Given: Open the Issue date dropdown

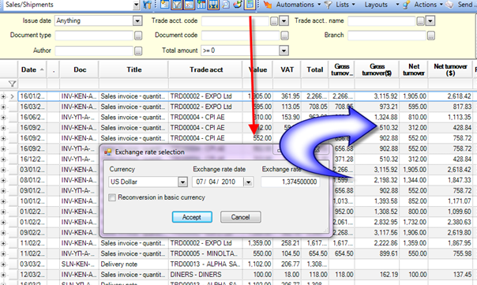Looking at the screenshot, I should click(x=137, y=21).
